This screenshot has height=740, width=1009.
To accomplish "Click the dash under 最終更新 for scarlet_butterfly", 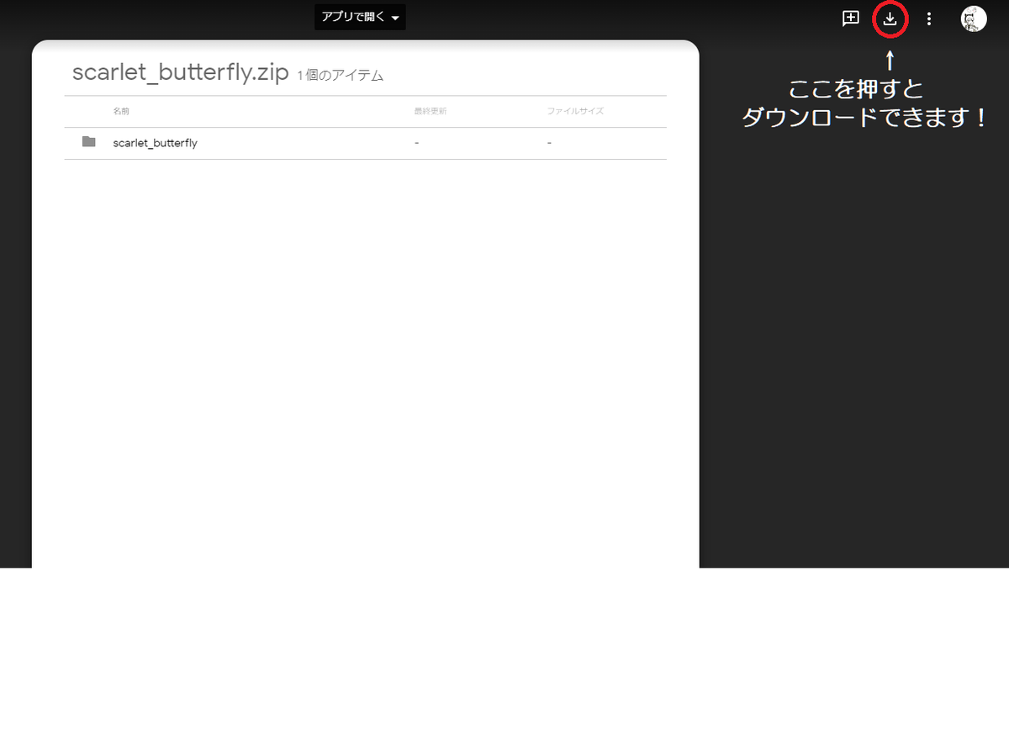I will pos(415,142).
